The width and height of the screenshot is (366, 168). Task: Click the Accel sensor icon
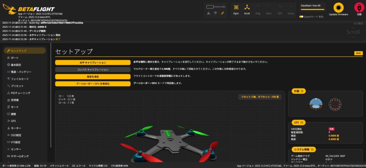pyautogui.click(x=247, y=8)
